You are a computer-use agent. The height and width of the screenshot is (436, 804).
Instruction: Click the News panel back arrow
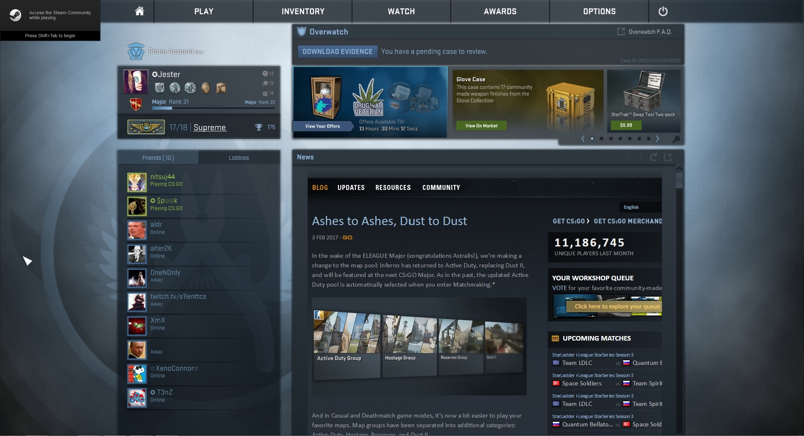click(628, 157)
